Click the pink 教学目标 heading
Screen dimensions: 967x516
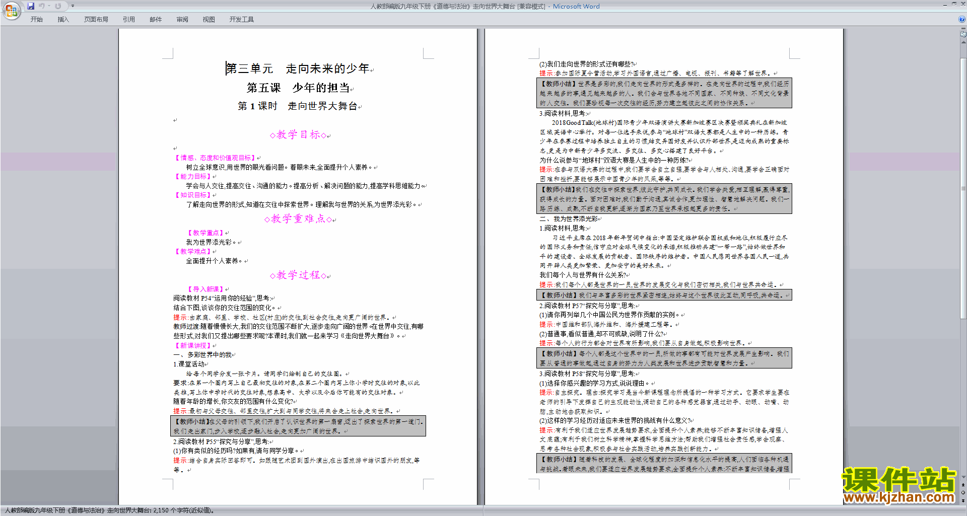pos(298,135)
